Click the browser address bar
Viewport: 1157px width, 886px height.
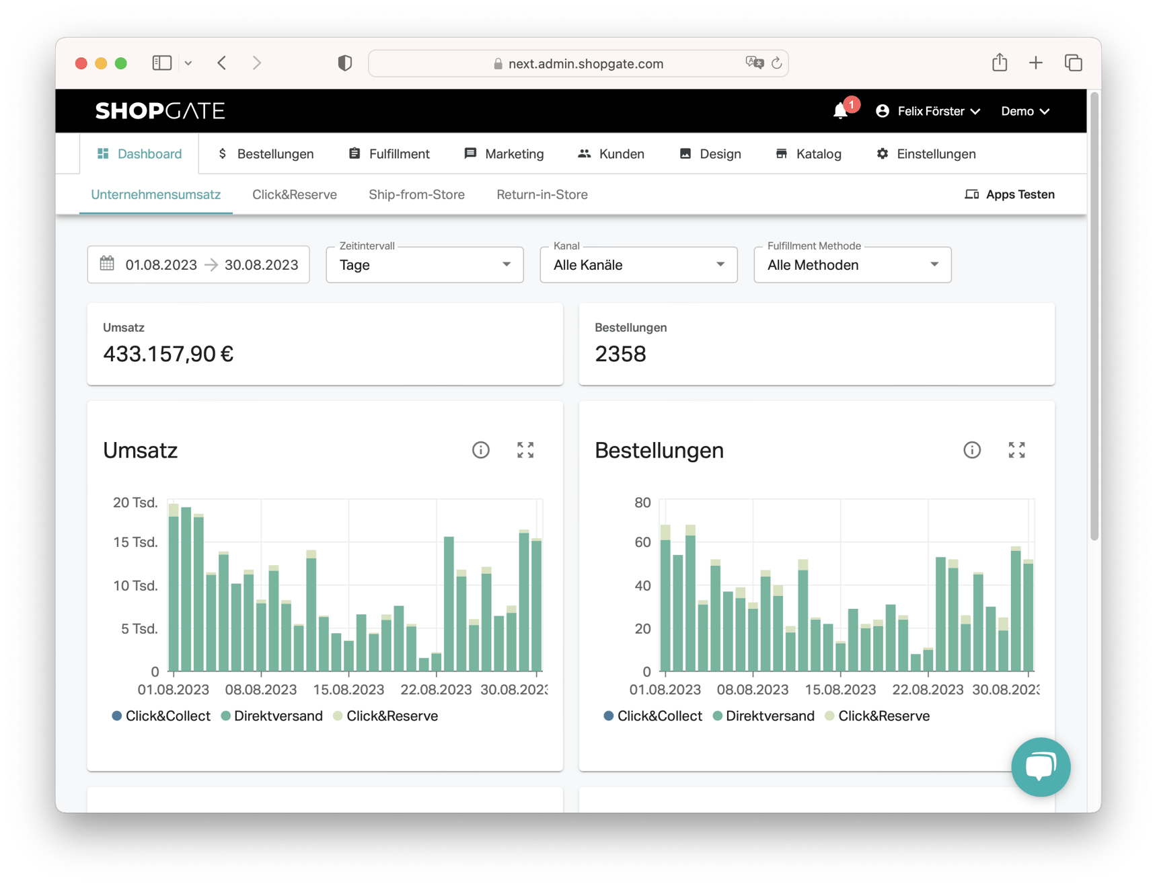click(578, 63)
